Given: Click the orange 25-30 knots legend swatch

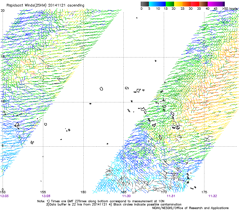Looking at the screenshot, I should point(187,4).
